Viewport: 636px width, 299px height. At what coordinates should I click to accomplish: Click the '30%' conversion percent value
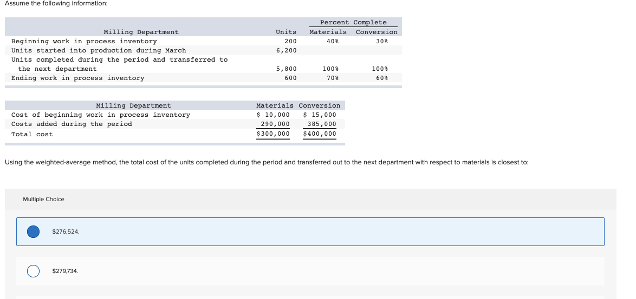coord(382,41)
